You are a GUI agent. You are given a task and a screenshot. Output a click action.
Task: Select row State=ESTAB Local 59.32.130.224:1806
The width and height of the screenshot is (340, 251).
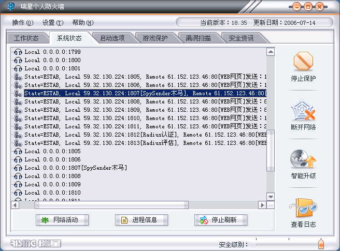[x=145, y=85]
